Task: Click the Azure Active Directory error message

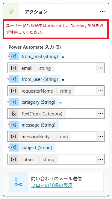Action: pyautogui.click(x=56, y=29)
